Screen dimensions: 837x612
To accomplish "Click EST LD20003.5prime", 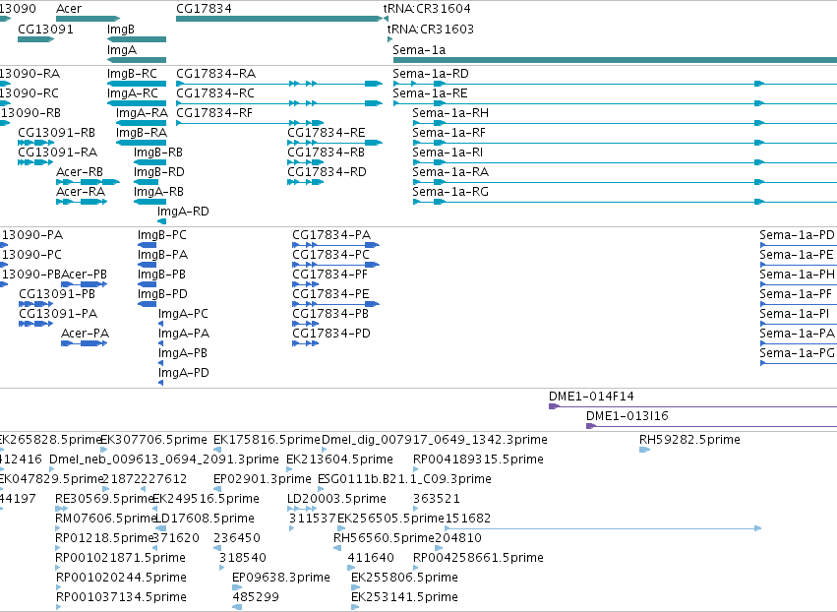I will click(x=303, y=509).
